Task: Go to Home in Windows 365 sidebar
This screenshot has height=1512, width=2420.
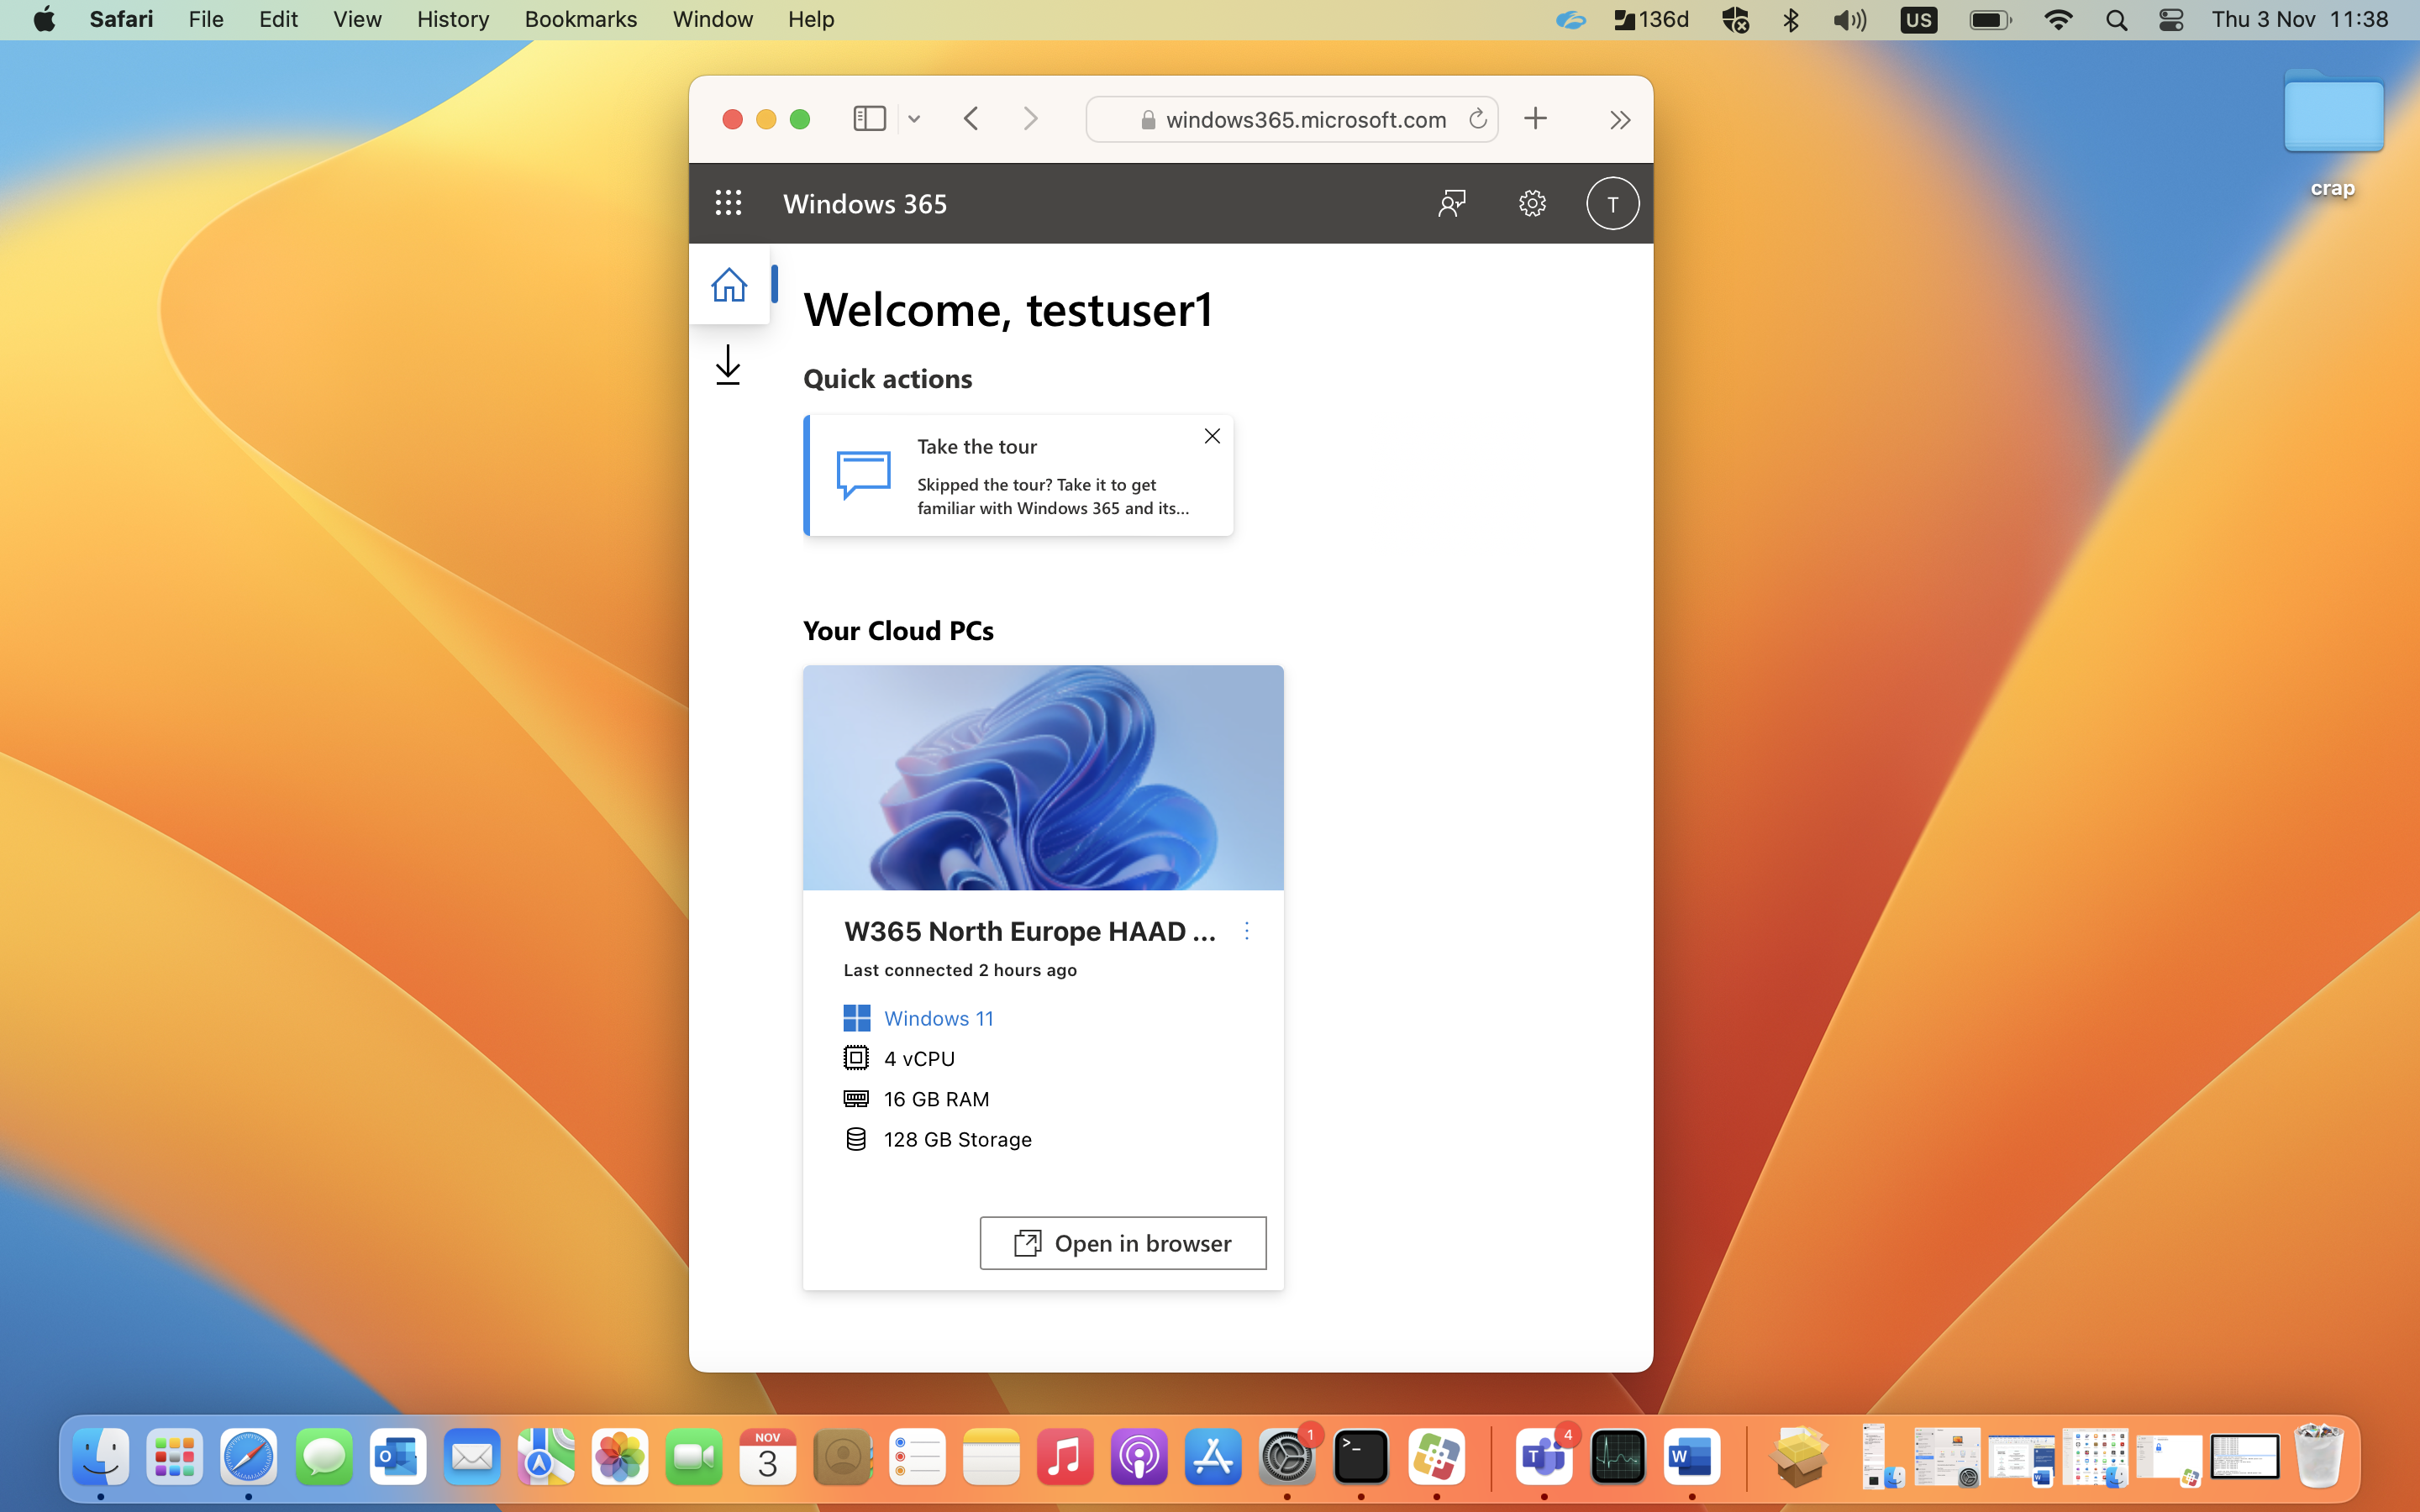Action: click(x=729, y=284)
